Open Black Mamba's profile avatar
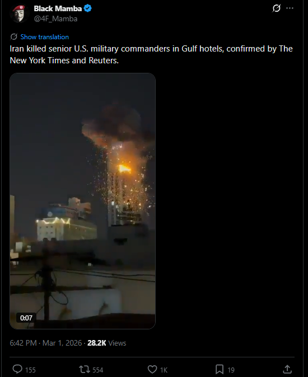This screenshot has width=308, height=377. pos(20,13)
